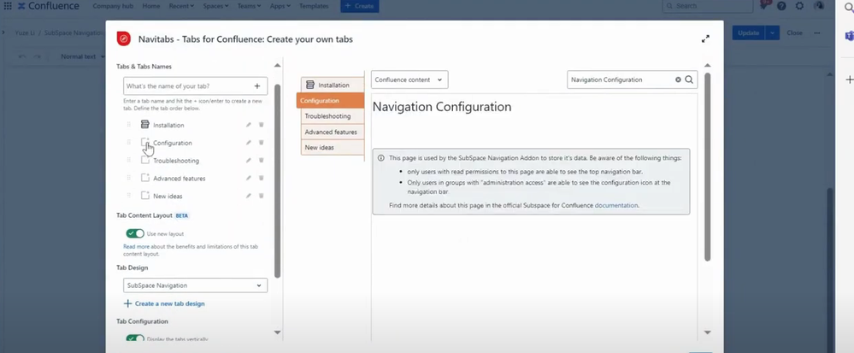
Task: Edit the Configuration tab name
Action: click(x=249, y=143)
